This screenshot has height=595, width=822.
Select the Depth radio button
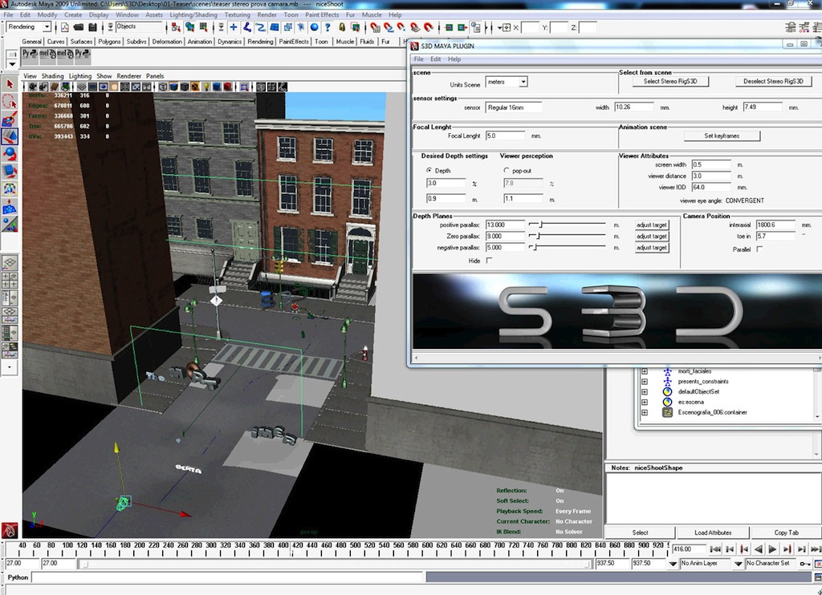(429, 170)
